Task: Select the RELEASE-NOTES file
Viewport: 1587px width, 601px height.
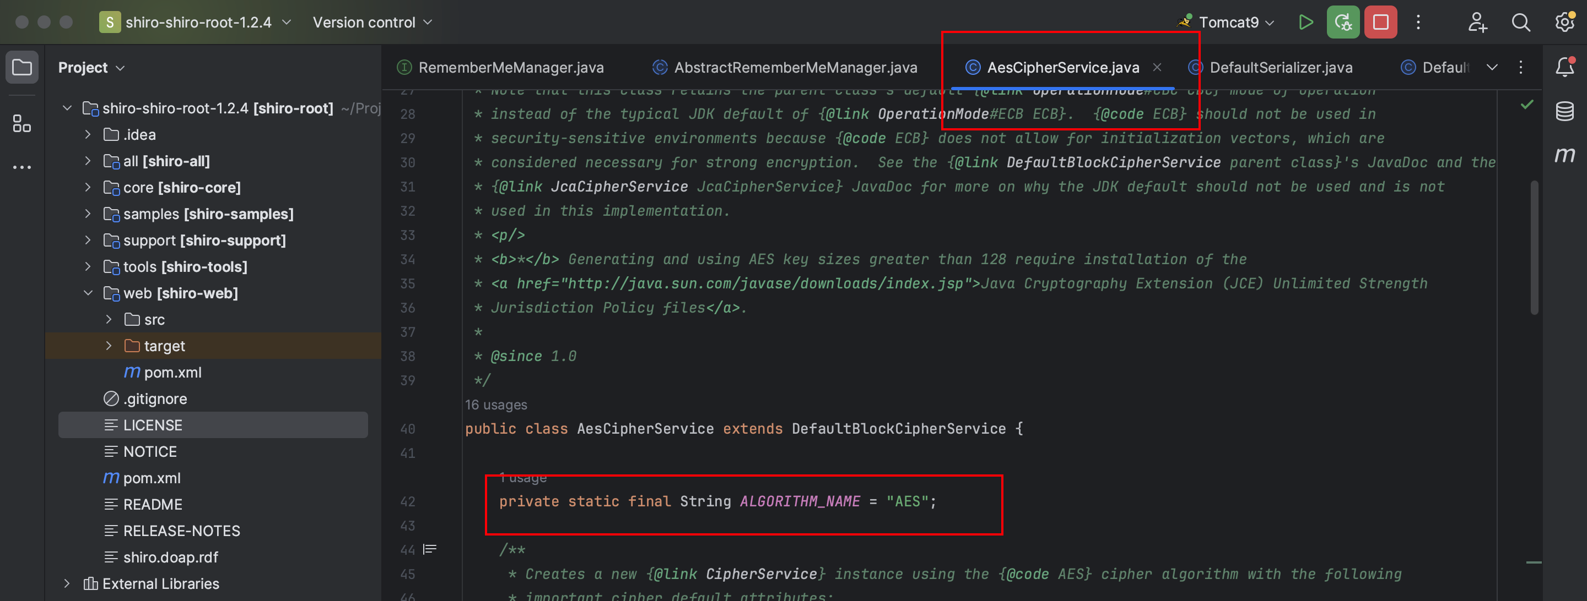Action: click(172, 532)
